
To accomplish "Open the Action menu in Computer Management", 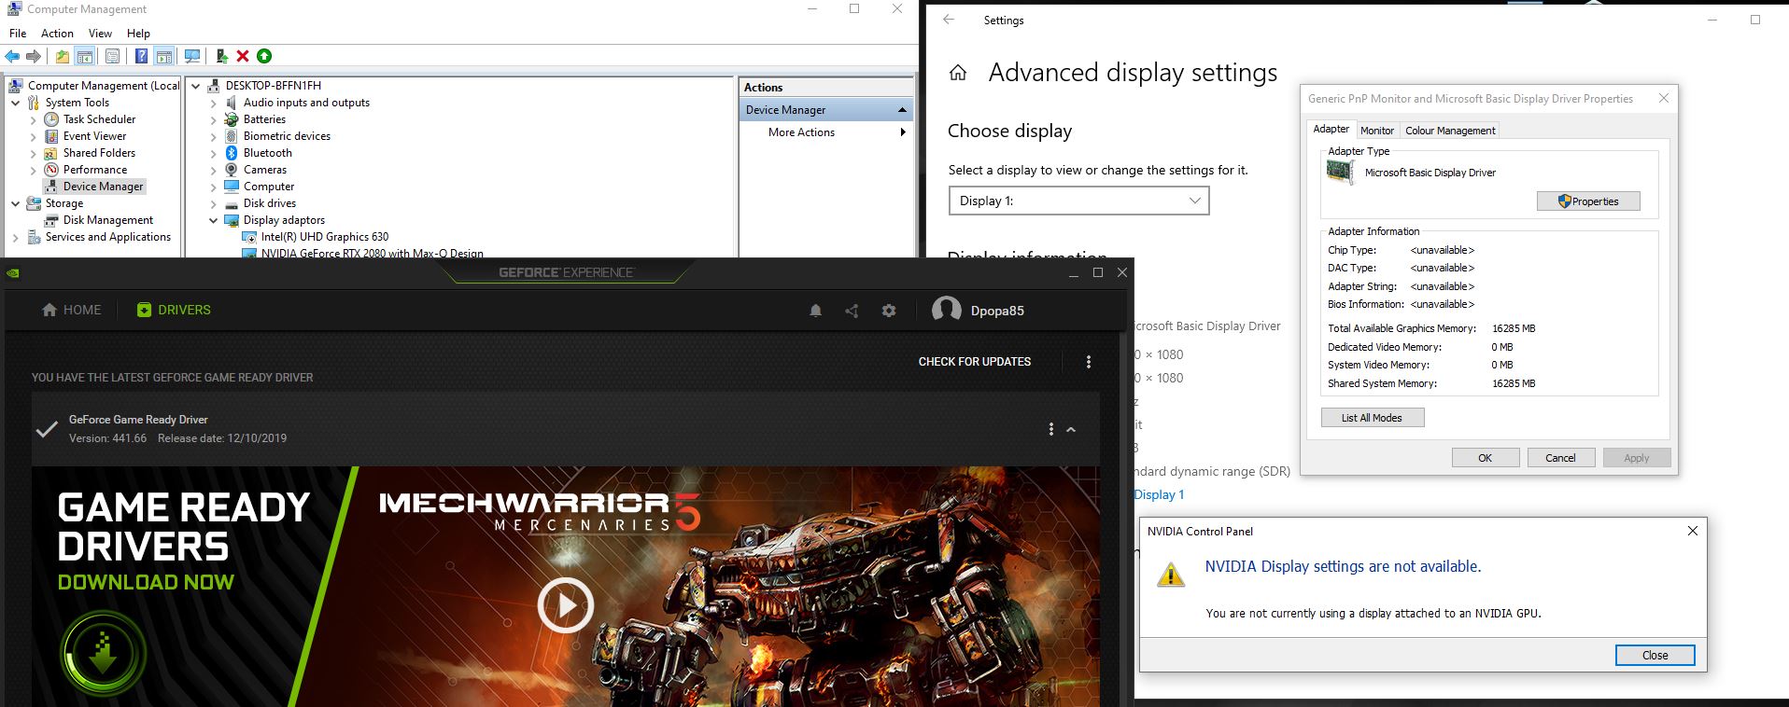I will 57,33.
